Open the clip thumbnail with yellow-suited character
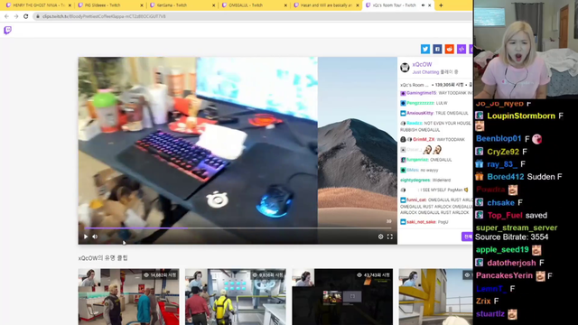The width and height of the screenshot is (578, 325). 236,297
